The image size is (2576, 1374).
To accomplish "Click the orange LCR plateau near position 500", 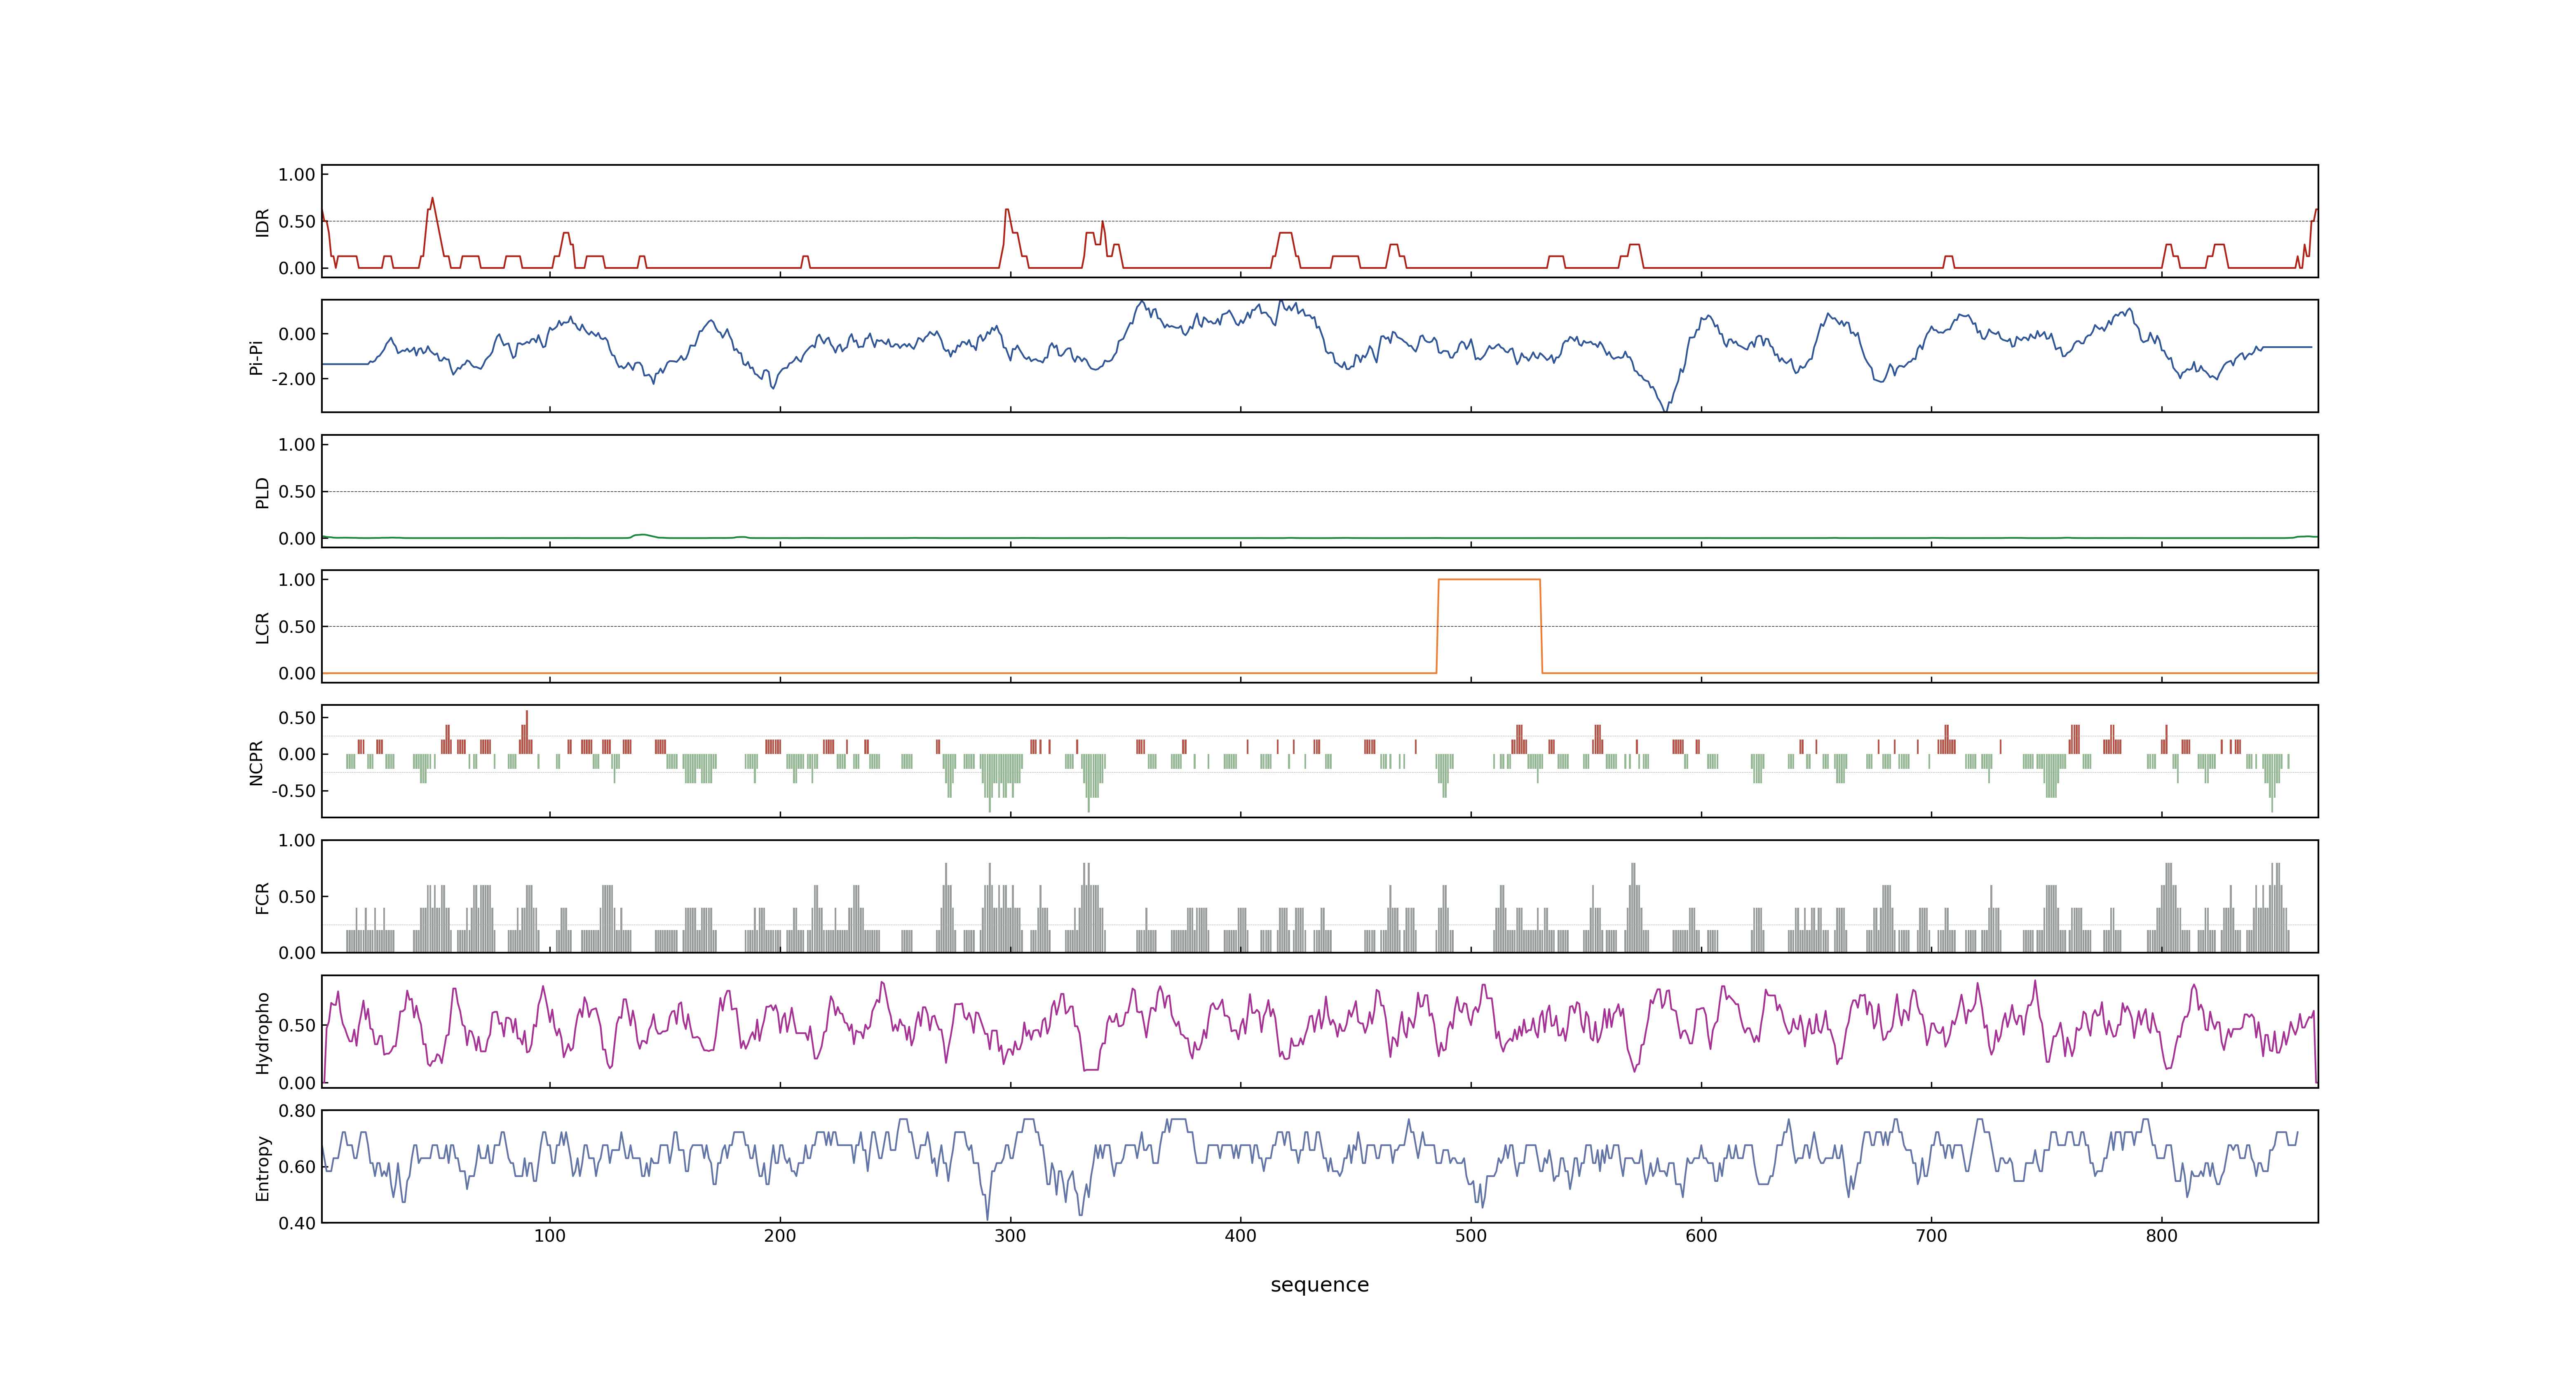I will (x=1489, y=580).
